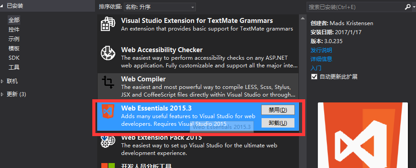The width and height of the screenshot is (416, 168).
Task: Open the 入门 link
Action: click(x=316, y=68)
